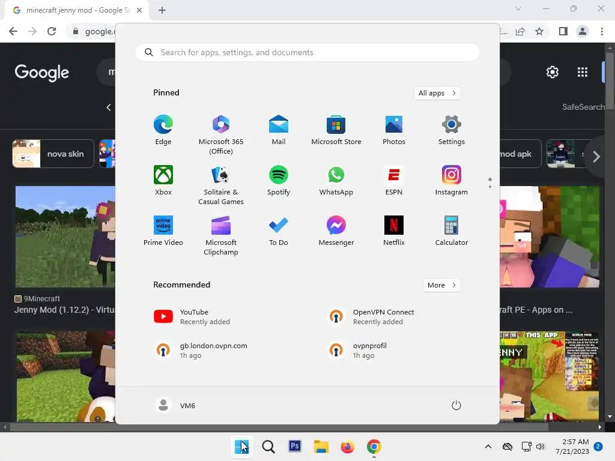Click the Start menu search box

pyautogui.click(x=307, y=53)
